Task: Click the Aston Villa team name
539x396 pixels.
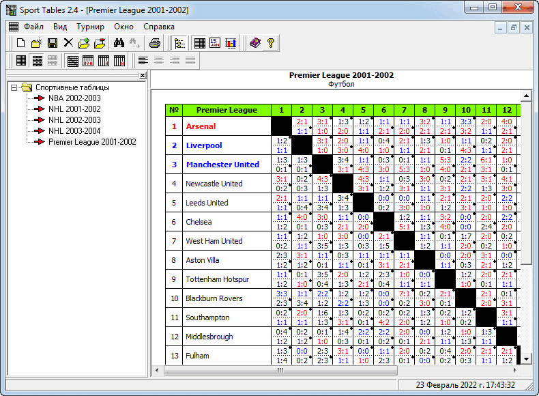Action: (202, 260)
